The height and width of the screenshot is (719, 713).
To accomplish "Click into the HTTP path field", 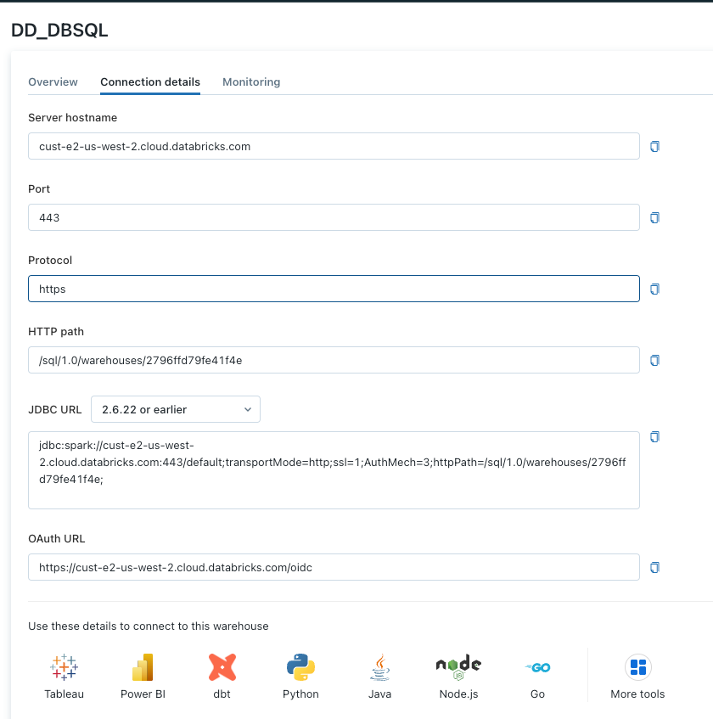I will click(334, 360).
